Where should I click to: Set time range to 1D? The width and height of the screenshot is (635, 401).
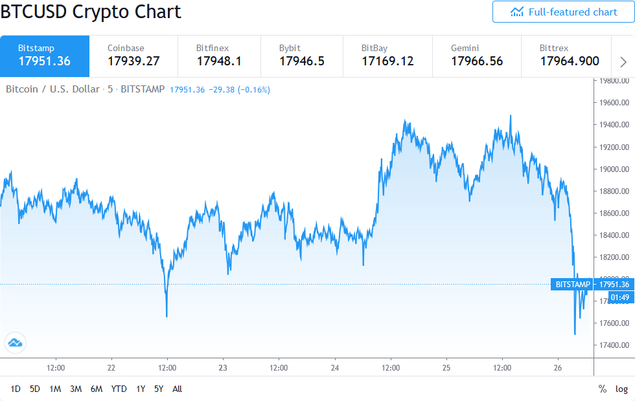pos(16,389)
